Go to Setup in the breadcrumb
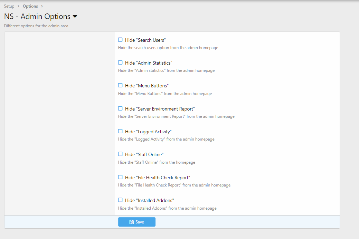The image size is (359, 239). (9, 6)
